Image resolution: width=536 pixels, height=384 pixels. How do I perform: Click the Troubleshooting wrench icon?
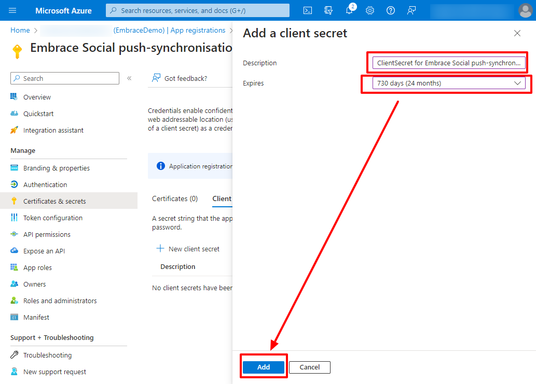(14, 355)
